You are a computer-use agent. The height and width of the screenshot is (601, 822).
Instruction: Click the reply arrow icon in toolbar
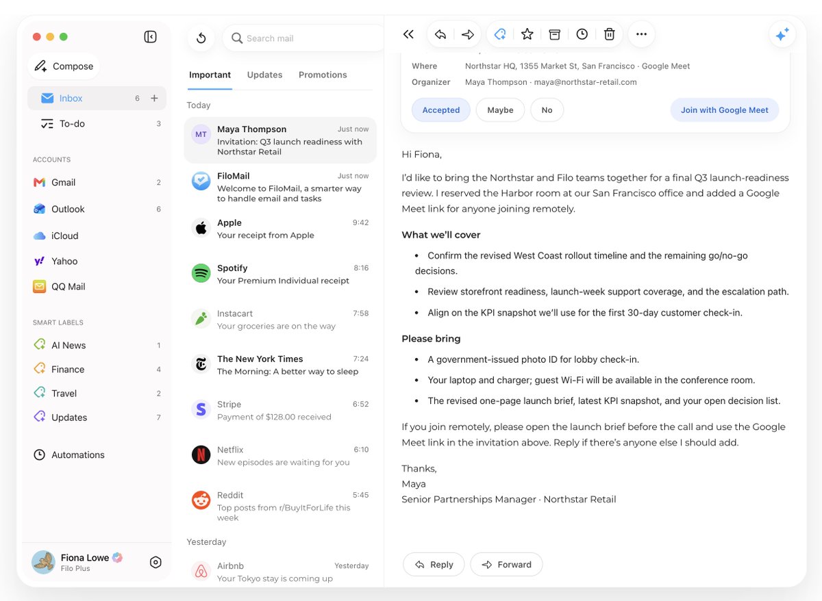[x=440, y=34]
